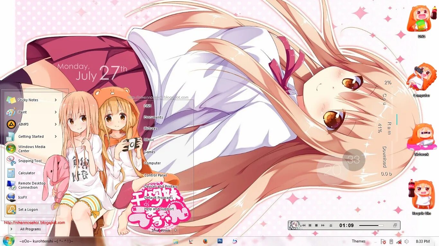Click the Download 0.0 b meter
The height and width of the screenshot is (246, 439).
(386, 161)
